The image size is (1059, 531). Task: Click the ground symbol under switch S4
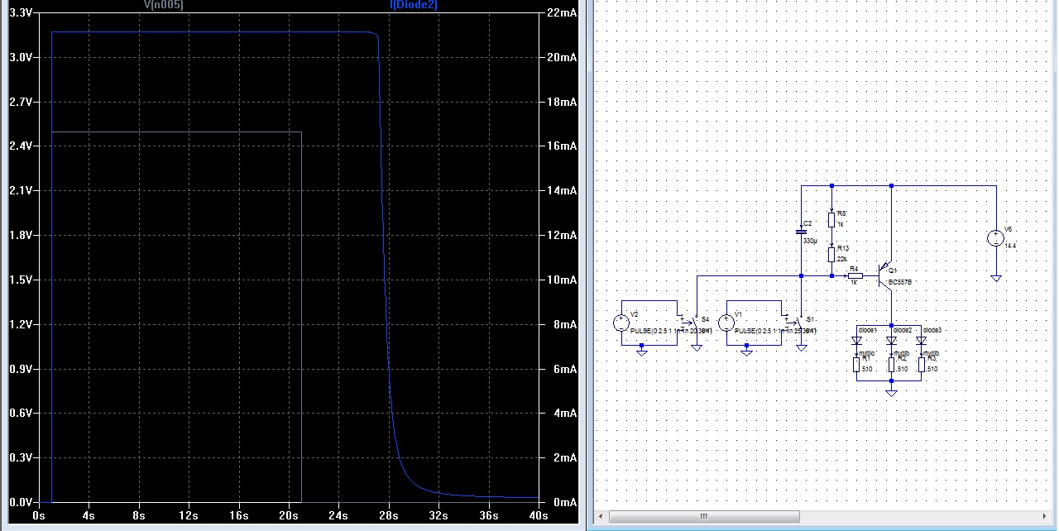coord(697,347)
